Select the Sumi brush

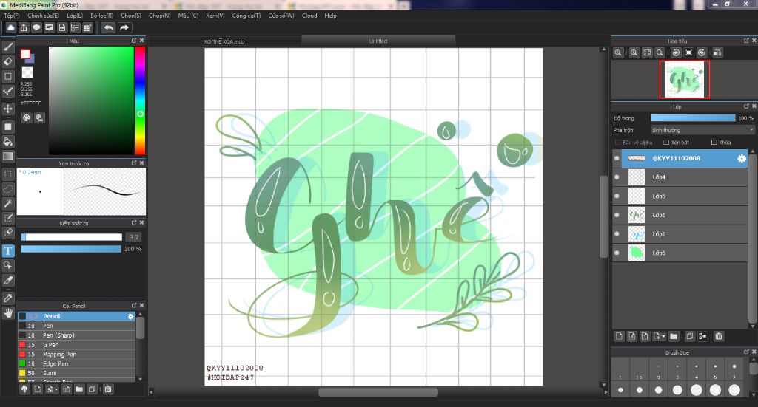click(77, 373)
